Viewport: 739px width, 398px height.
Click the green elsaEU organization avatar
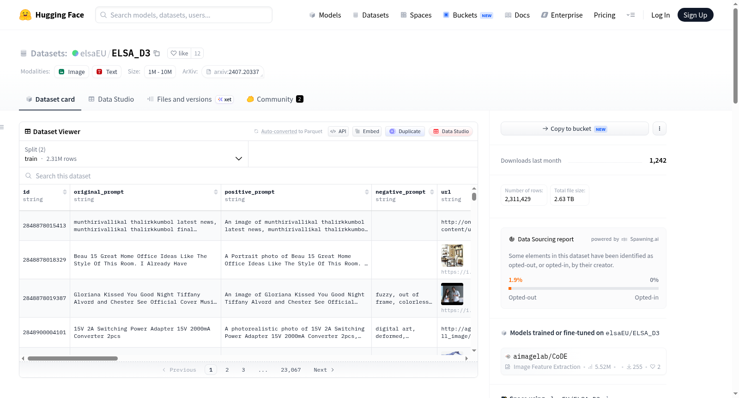pos(75,53)
